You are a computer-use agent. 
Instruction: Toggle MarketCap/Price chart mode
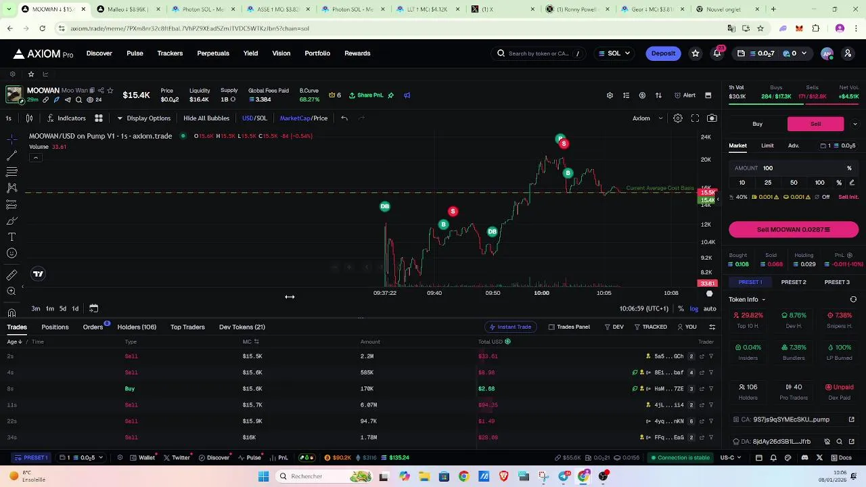tap(304, 118)
